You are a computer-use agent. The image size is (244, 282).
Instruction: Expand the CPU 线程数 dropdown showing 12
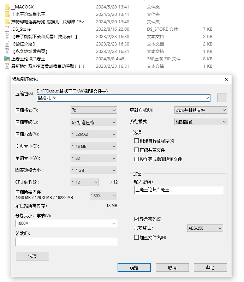tap(85, 182)
